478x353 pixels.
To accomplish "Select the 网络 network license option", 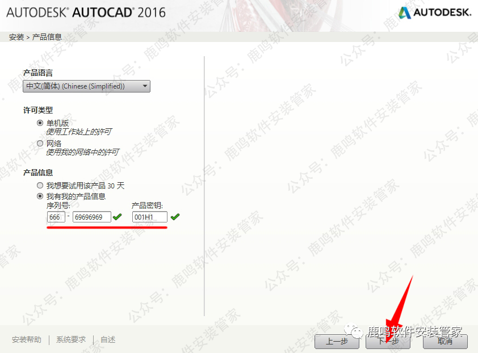I will (x=40, y=143).
